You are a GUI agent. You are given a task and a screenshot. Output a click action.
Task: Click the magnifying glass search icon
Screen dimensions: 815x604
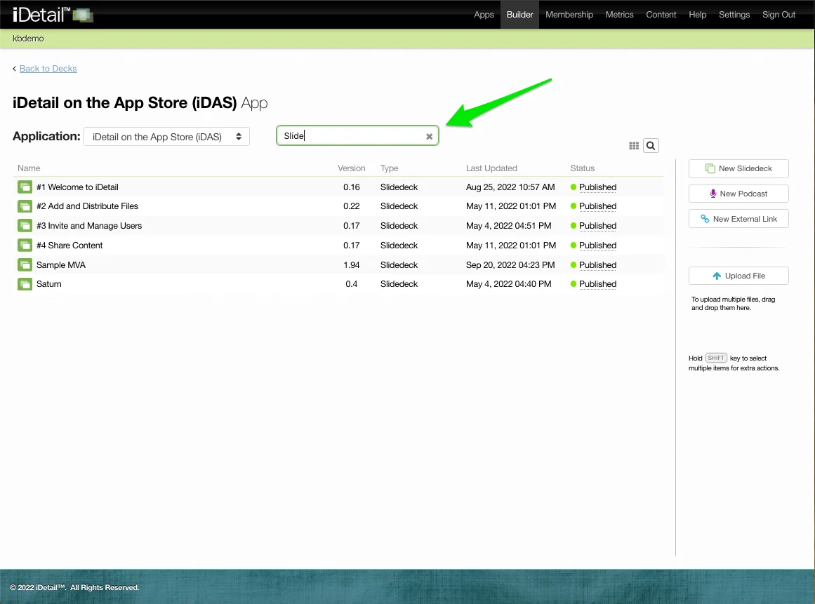pyautogui.click(x=651, y=146)
